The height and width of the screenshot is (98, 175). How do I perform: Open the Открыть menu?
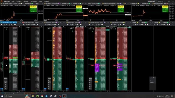point(19,1)
